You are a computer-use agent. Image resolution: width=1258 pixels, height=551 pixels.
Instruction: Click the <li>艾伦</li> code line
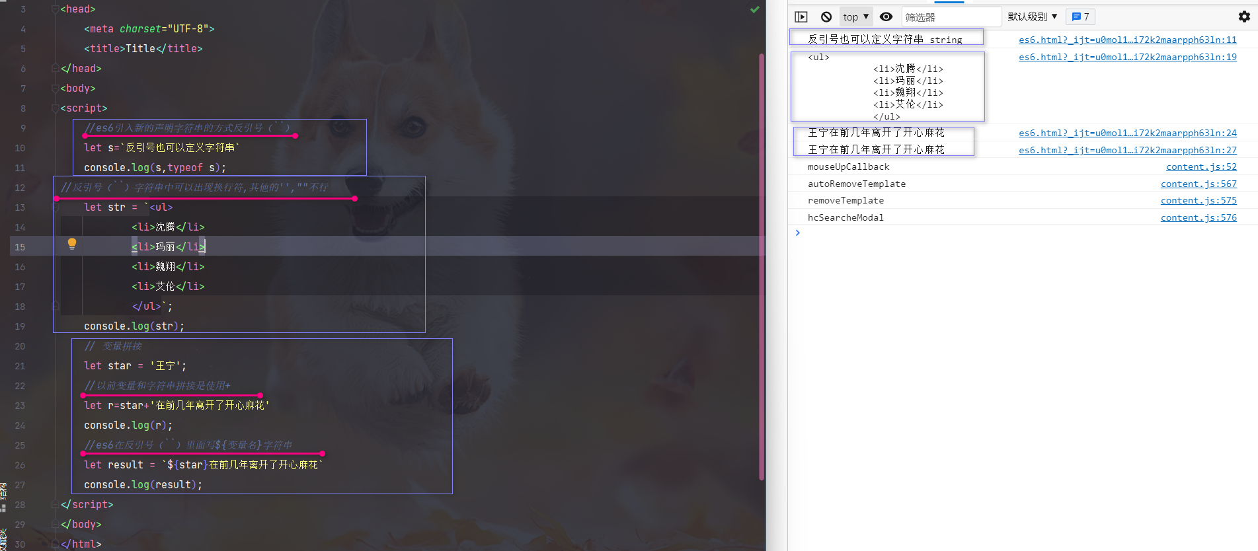[168, 287]
